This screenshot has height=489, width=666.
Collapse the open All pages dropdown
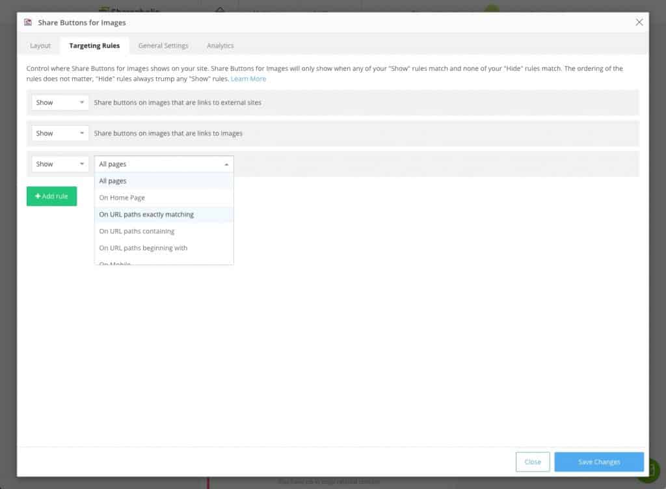[163, 163]
